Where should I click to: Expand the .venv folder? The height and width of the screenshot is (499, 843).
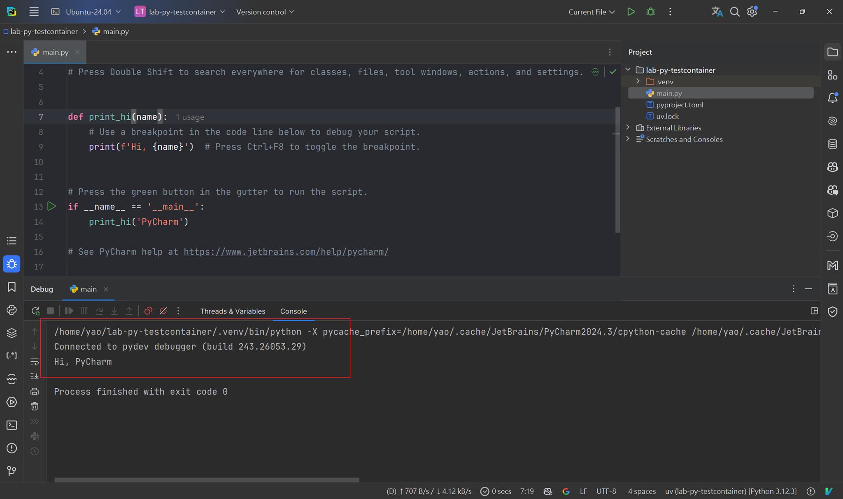coord(638,81)
